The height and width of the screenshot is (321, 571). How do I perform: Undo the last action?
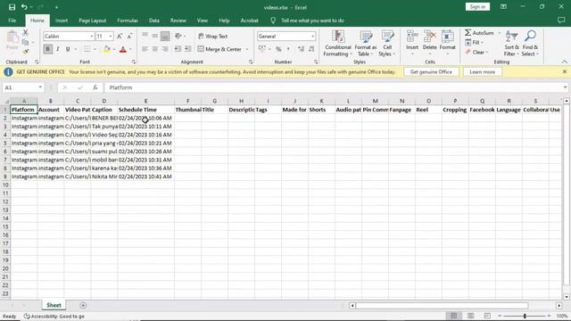24,7
